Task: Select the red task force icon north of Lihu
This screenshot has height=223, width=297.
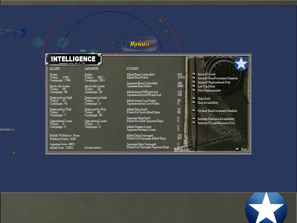Action: point(99,43)
